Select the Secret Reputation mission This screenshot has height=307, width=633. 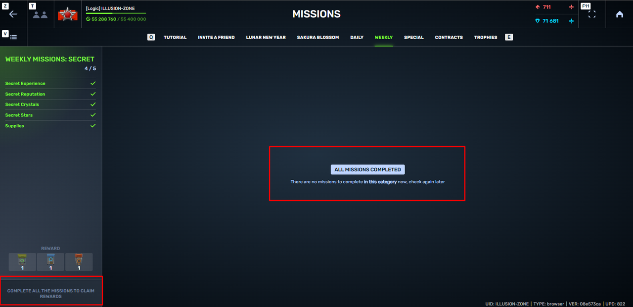coord(50,94)
